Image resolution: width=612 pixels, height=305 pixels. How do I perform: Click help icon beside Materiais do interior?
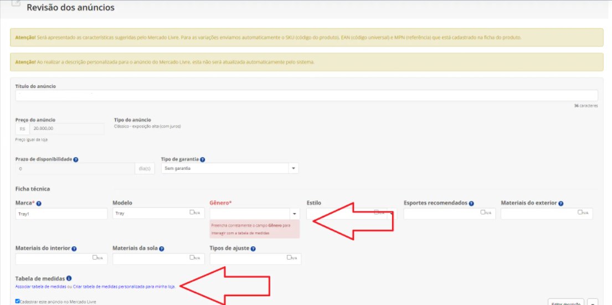click(x=74, y=249)
